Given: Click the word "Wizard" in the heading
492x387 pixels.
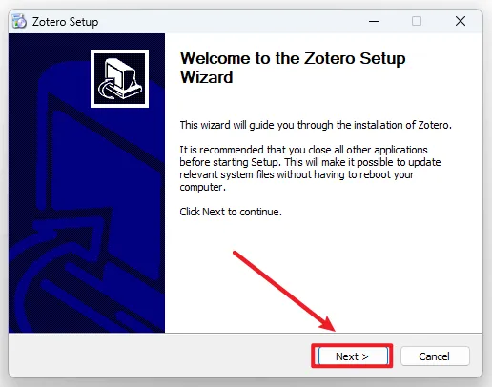Looking at the screenshot, I should click(207, 77).
